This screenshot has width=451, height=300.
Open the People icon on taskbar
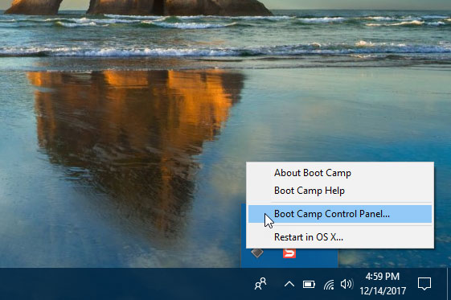[260, 284]
